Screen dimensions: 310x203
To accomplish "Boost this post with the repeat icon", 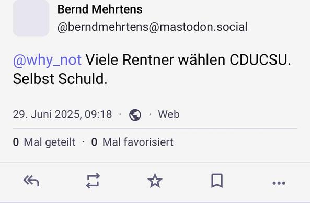I will [93, 181].
